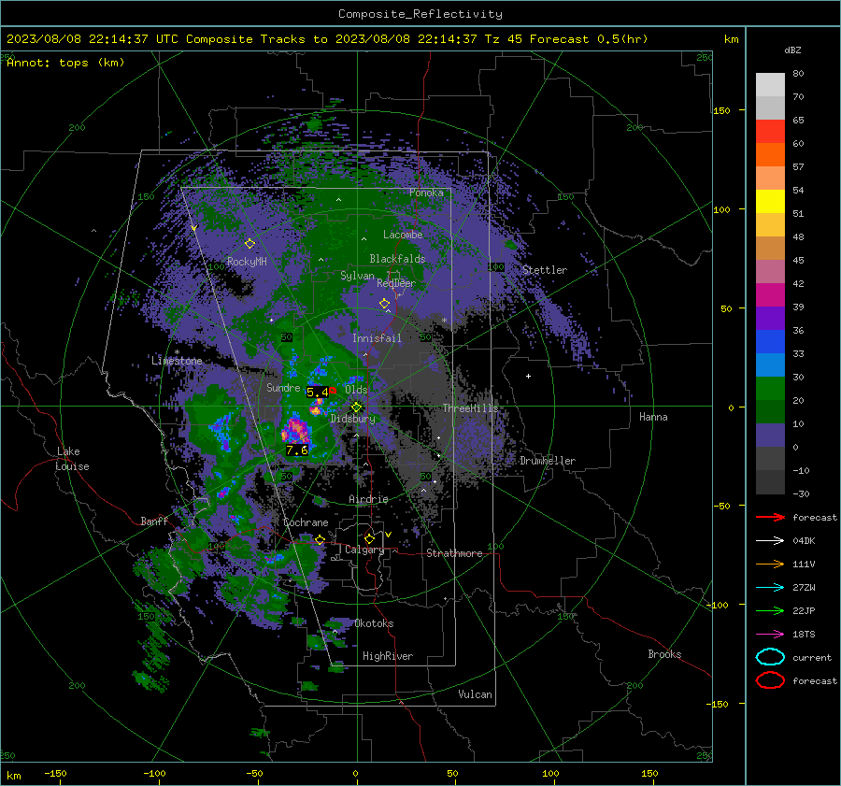
Task: Click the Innisfail city label
Action: click(377, 338)
